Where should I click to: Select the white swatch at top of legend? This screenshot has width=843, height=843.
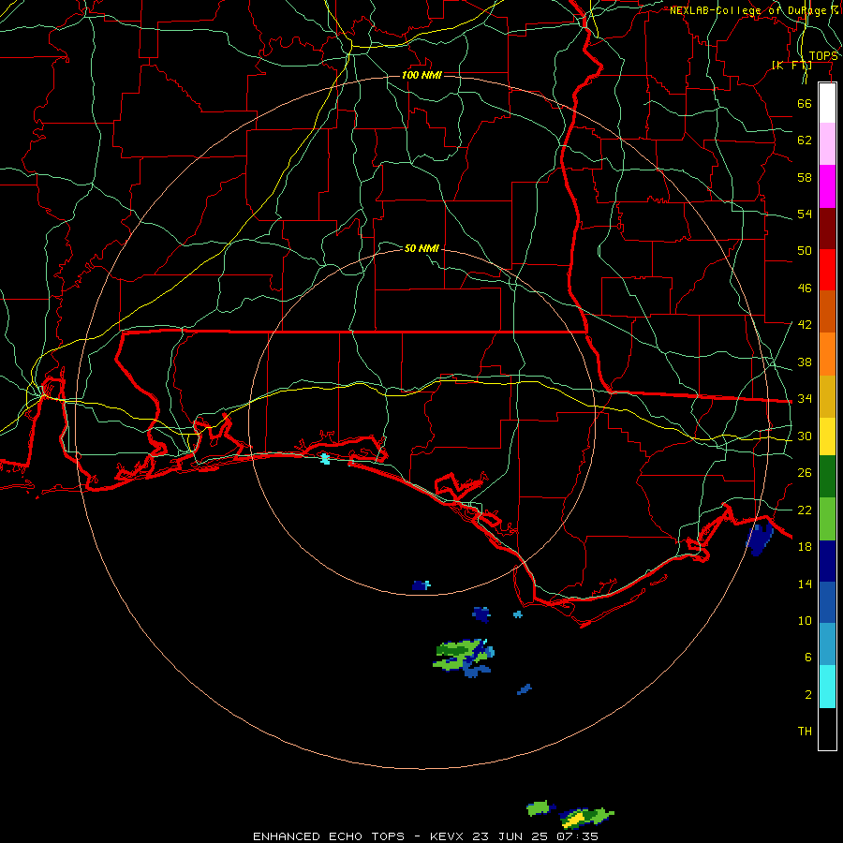pyautogui.click(x=827, y=103)
